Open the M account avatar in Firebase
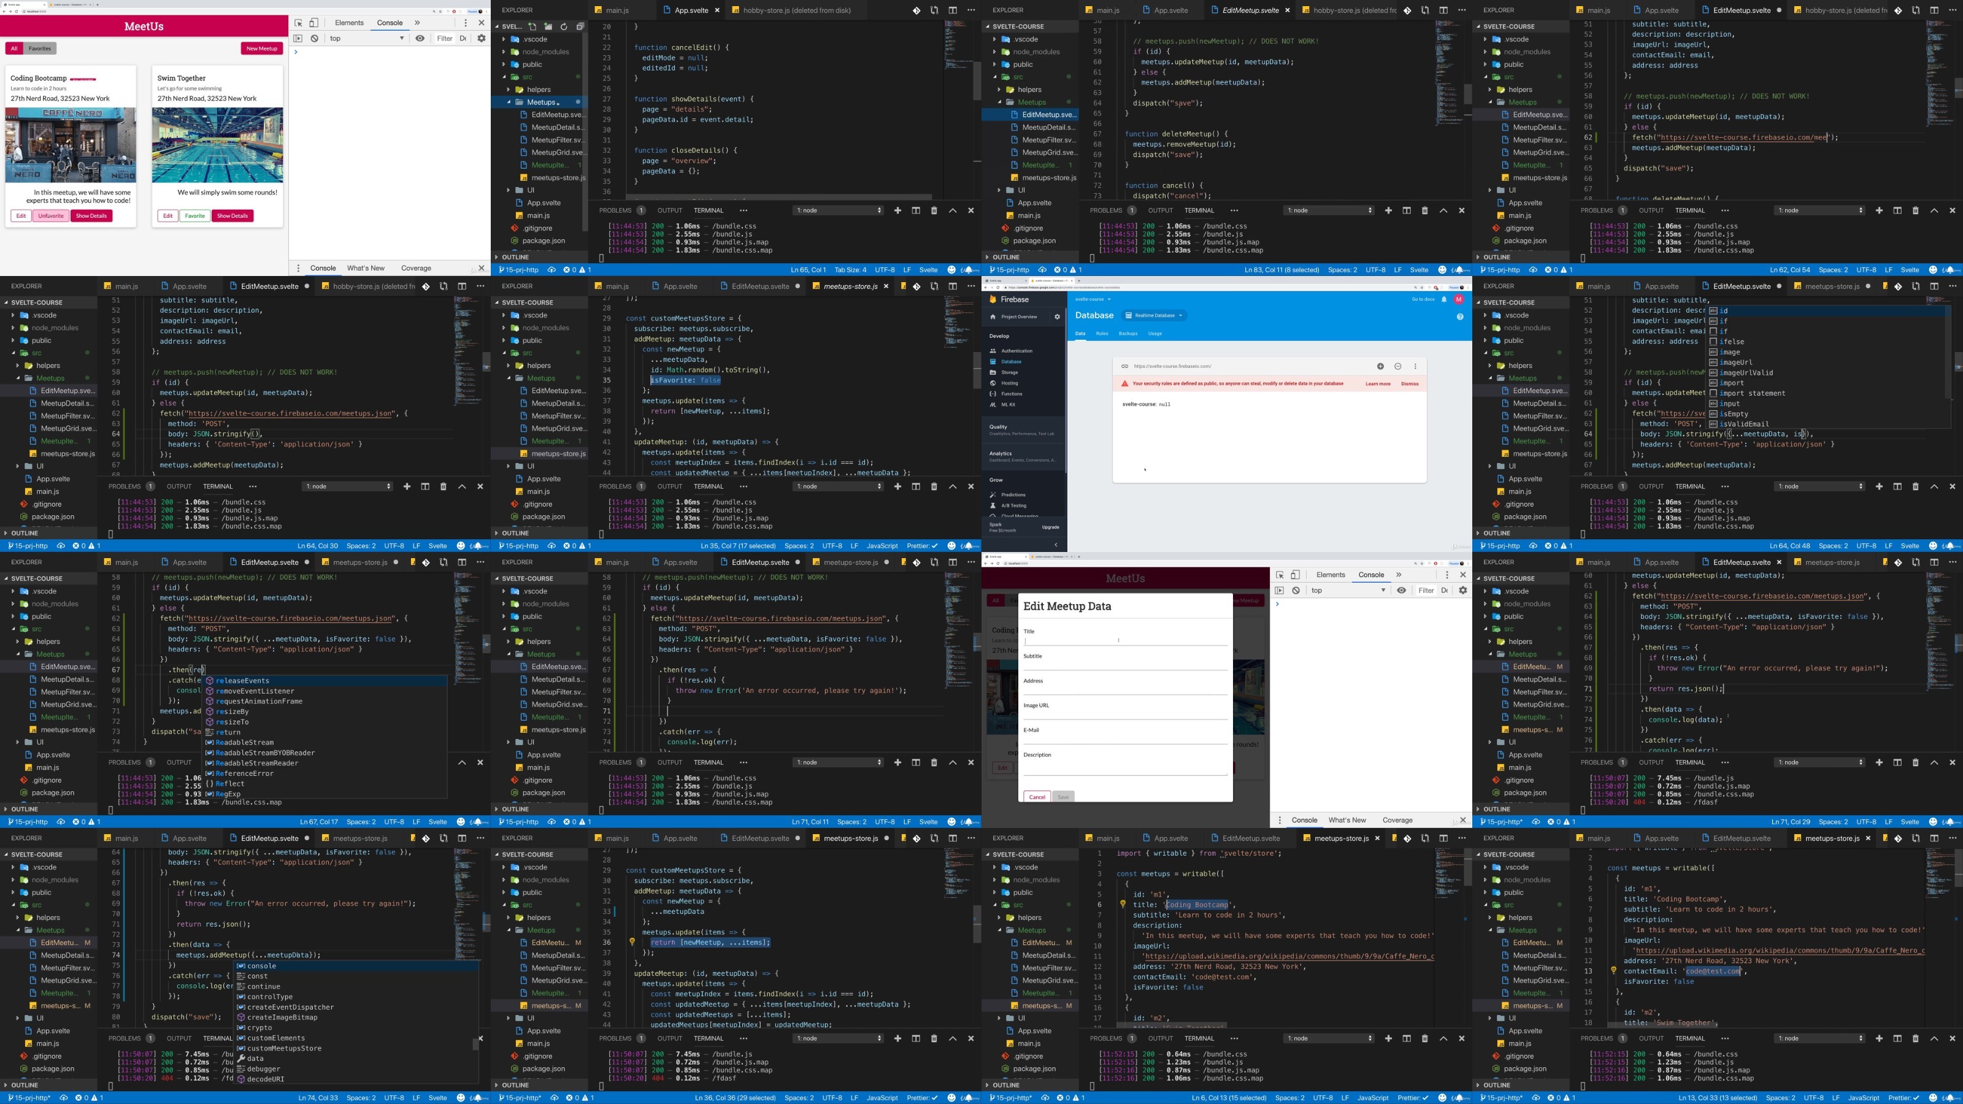The width and height of the screenshot is (1963, 1104). tap(1459, 299)
